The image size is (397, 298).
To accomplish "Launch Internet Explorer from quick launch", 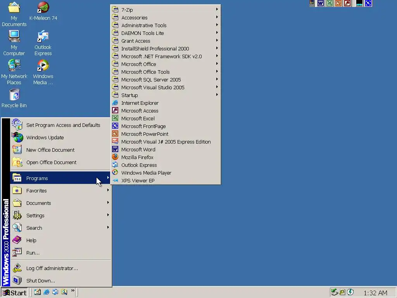I will click(x=47, y=292).
